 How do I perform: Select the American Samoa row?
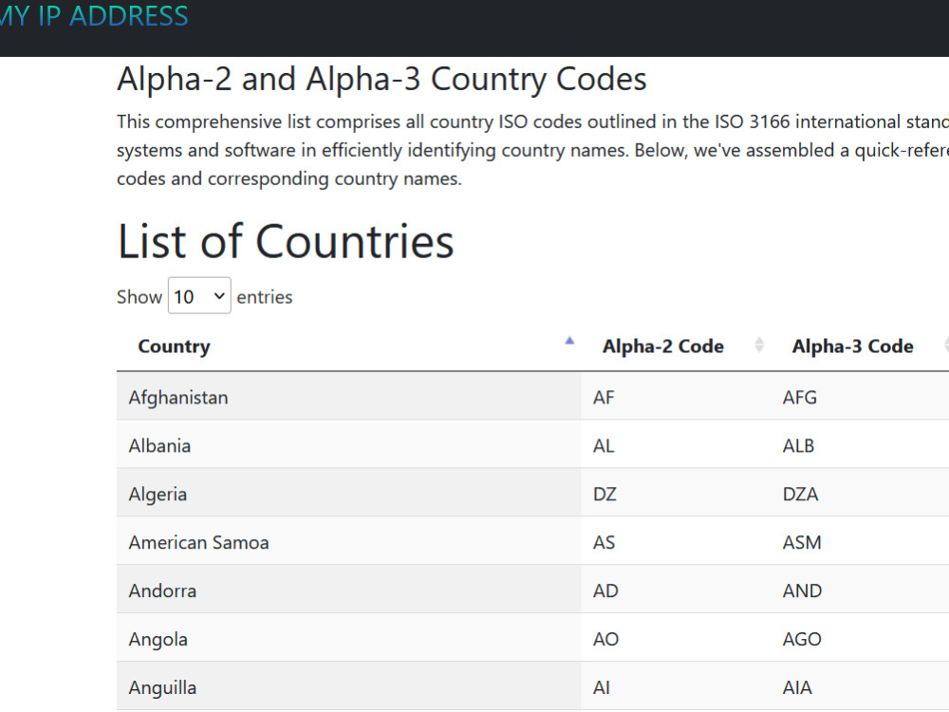pos(532,542)
